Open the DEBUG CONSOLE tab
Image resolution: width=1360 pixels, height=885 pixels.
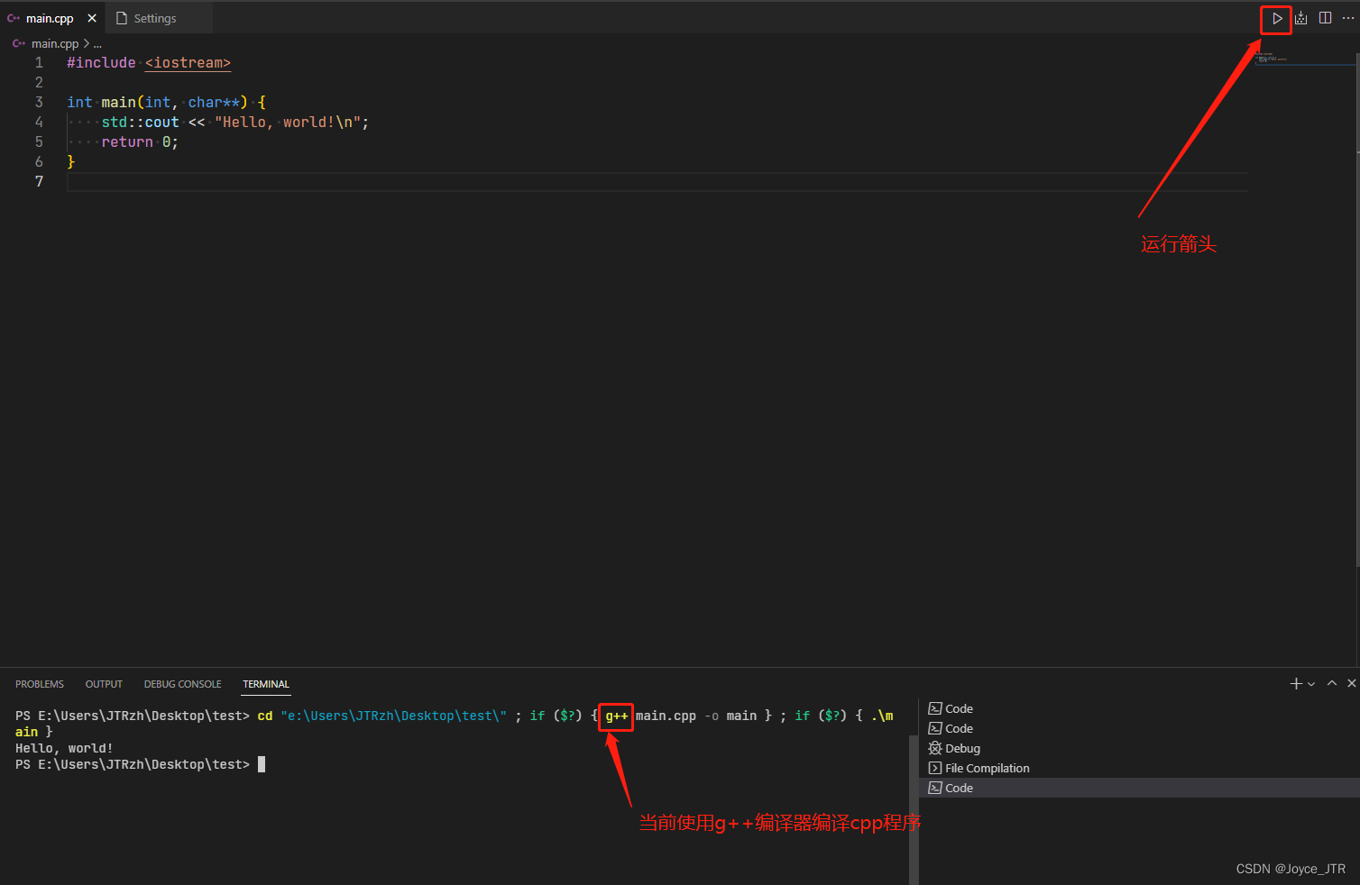[182, 684]
